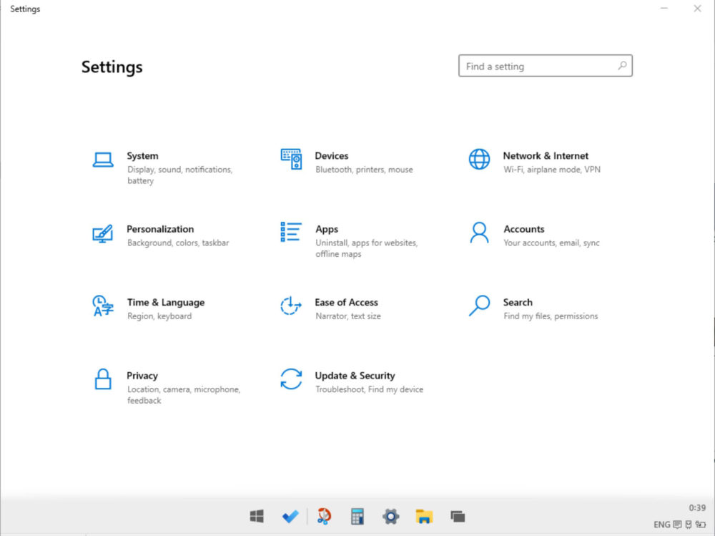This screenshot has width=715, height=536.
Task: Open the Windows Start button
Action: click(x=257, y=517)
